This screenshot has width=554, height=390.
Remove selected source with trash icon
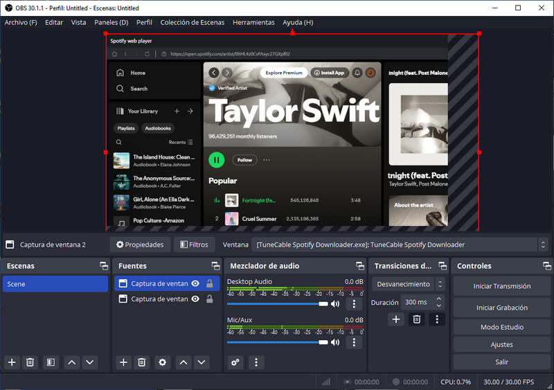point(142,362)
